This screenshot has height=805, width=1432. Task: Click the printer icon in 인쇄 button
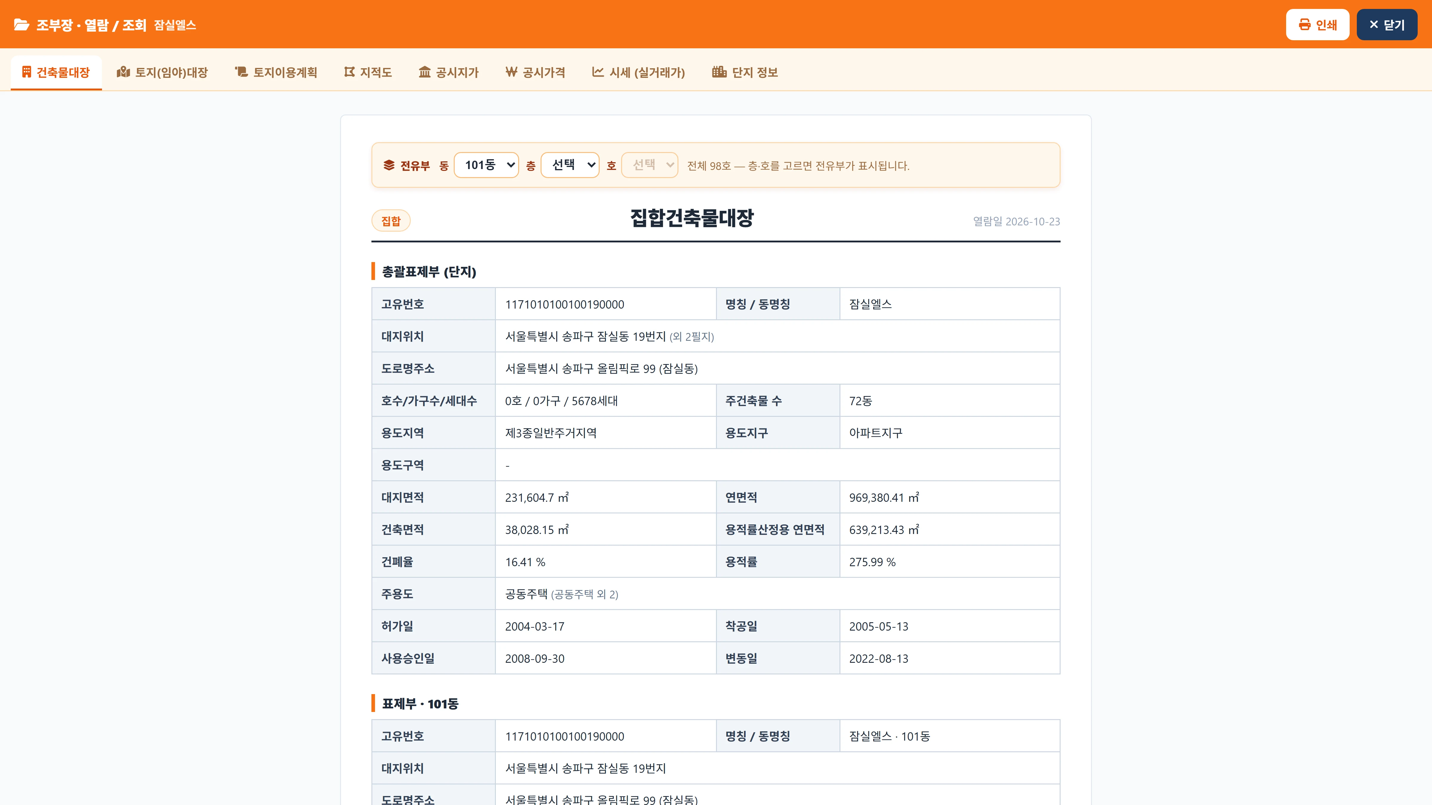point(1304,24)
